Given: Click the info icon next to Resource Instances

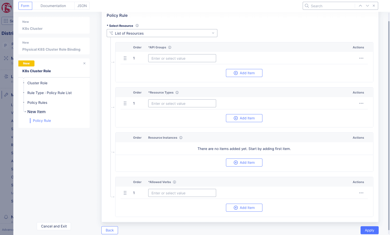Looking at the screenshot, I should coord(181,138).
